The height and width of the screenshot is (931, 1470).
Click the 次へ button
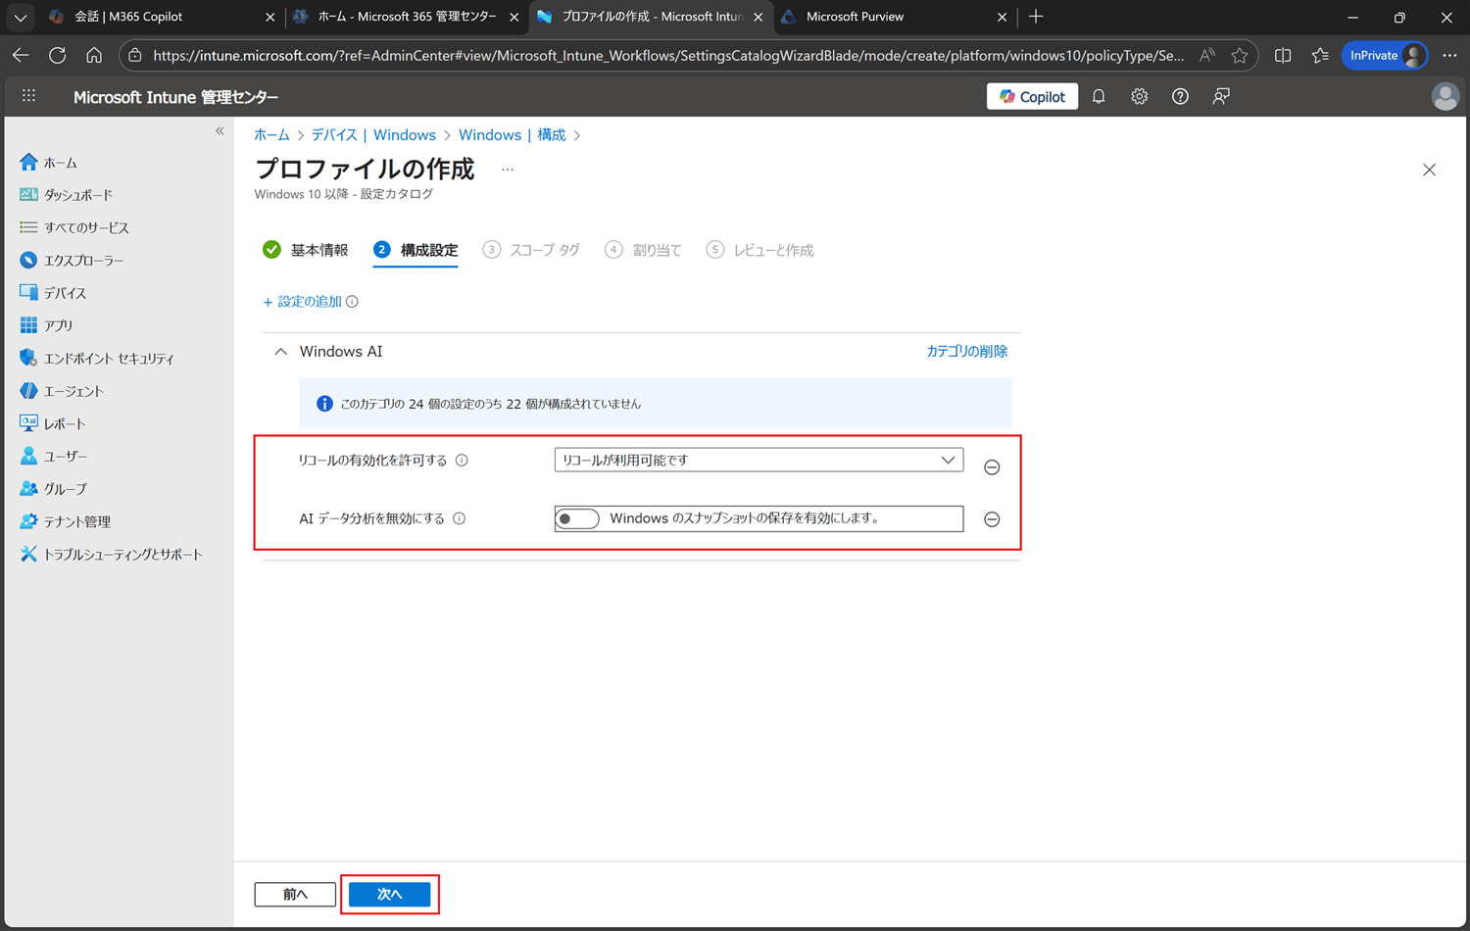[x=390, y=894]
